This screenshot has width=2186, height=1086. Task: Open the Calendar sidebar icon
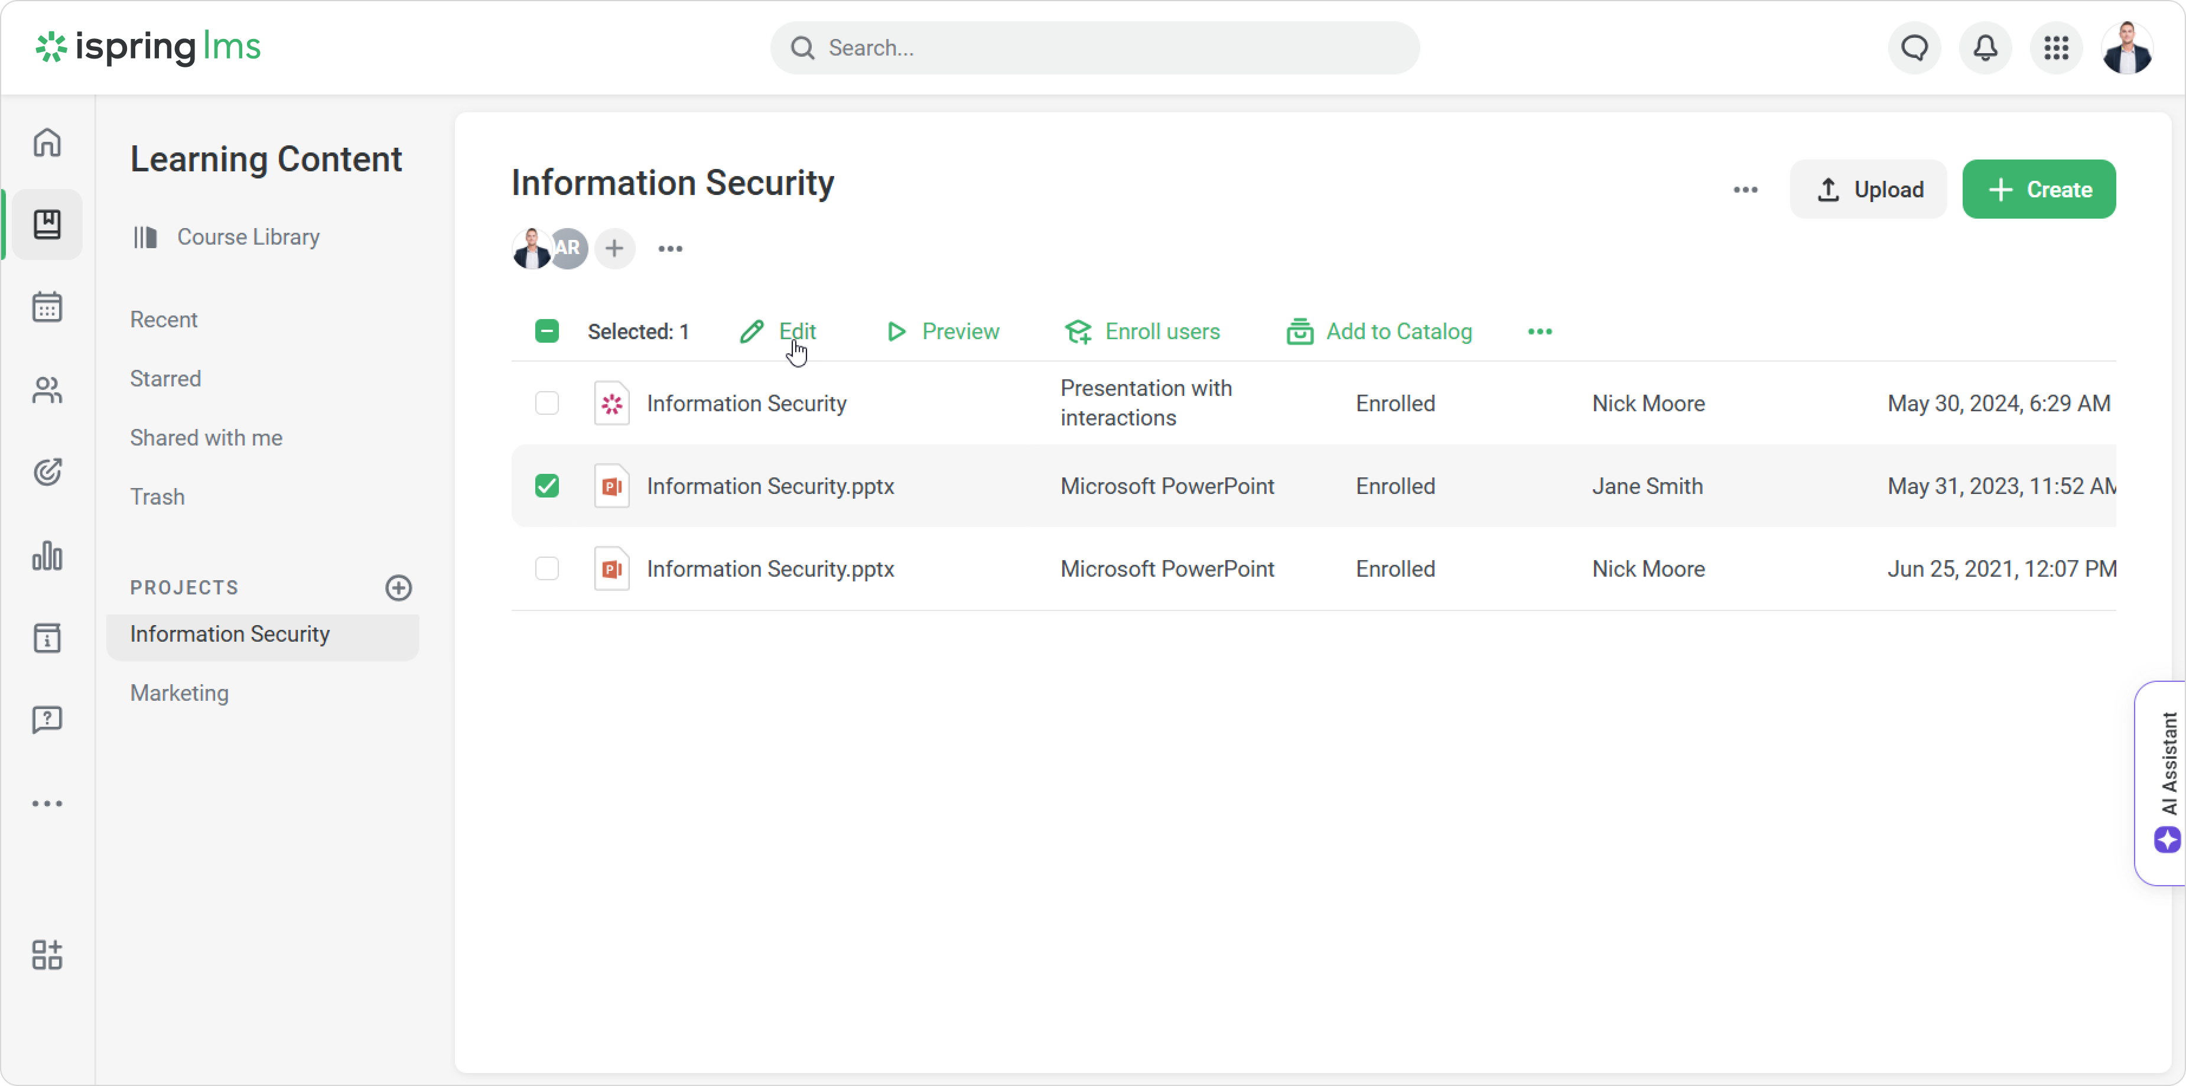tap(47, 307)
